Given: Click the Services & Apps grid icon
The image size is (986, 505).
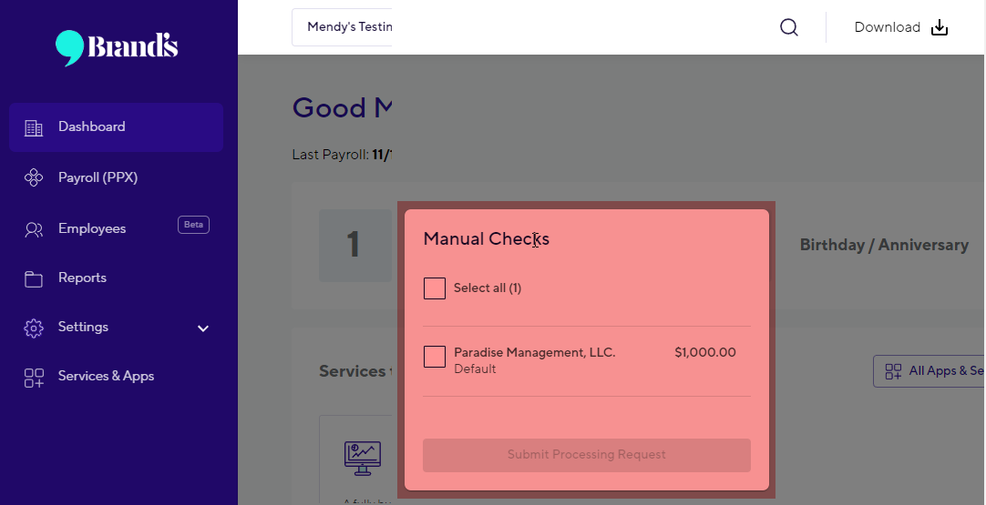Looking at the screenshot, I should tap(34, 378).
